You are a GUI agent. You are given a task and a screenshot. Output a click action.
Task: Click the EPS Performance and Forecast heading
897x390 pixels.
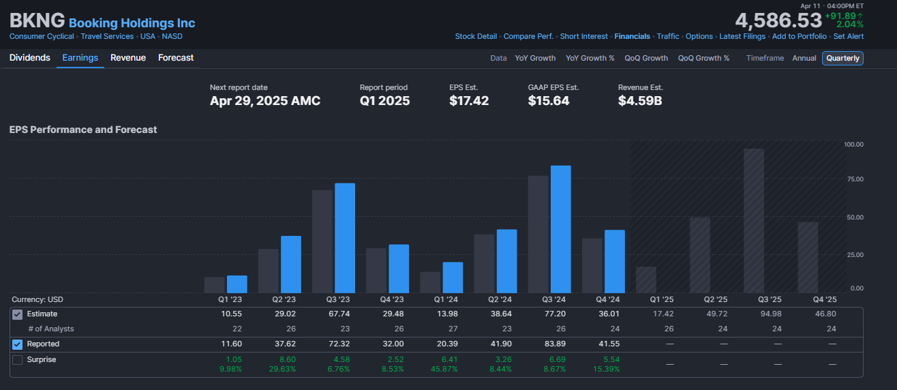click(83, 130)
